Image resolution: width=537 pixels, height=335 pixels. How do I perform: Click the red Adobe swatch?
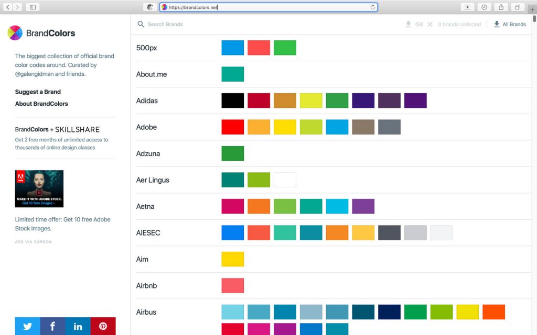click(x=232, y=127)
